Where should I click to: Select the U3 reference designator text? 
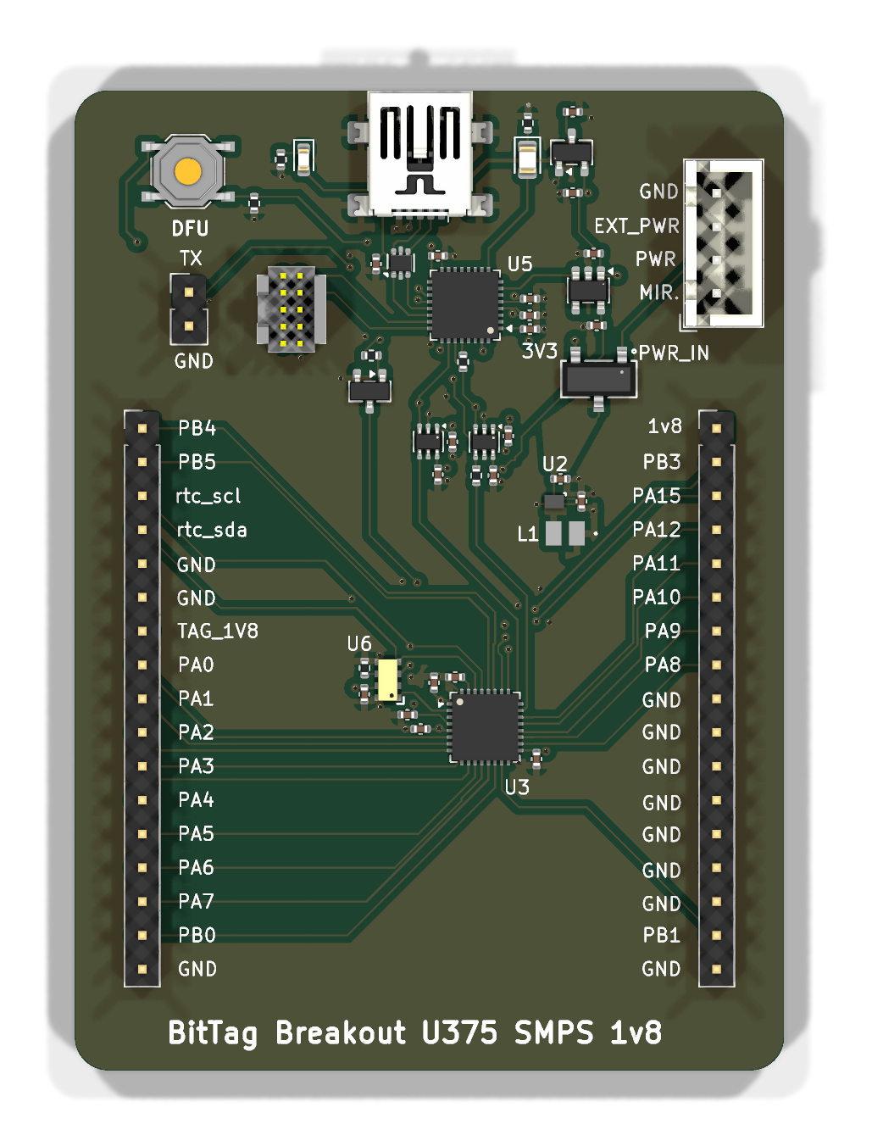point(517,787)
